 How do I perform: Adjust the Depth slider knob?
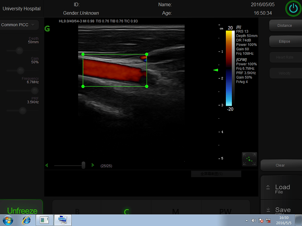pyautogui.click(x=19, y=51)
